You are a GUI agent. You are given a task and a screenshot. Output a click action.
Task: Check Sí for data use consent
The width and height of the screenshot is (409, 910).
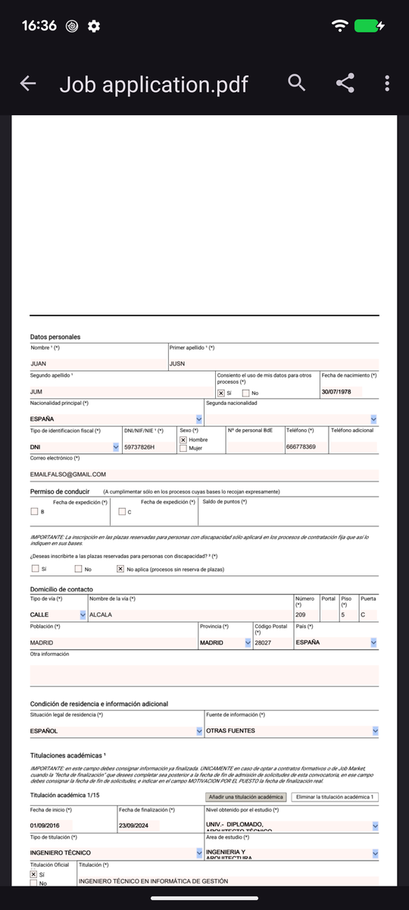(221, 393)
